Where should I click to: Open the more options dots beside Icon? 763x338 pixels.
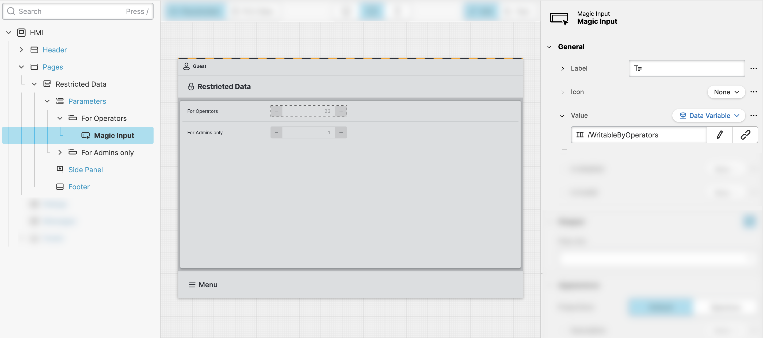(x=754, y=92)
